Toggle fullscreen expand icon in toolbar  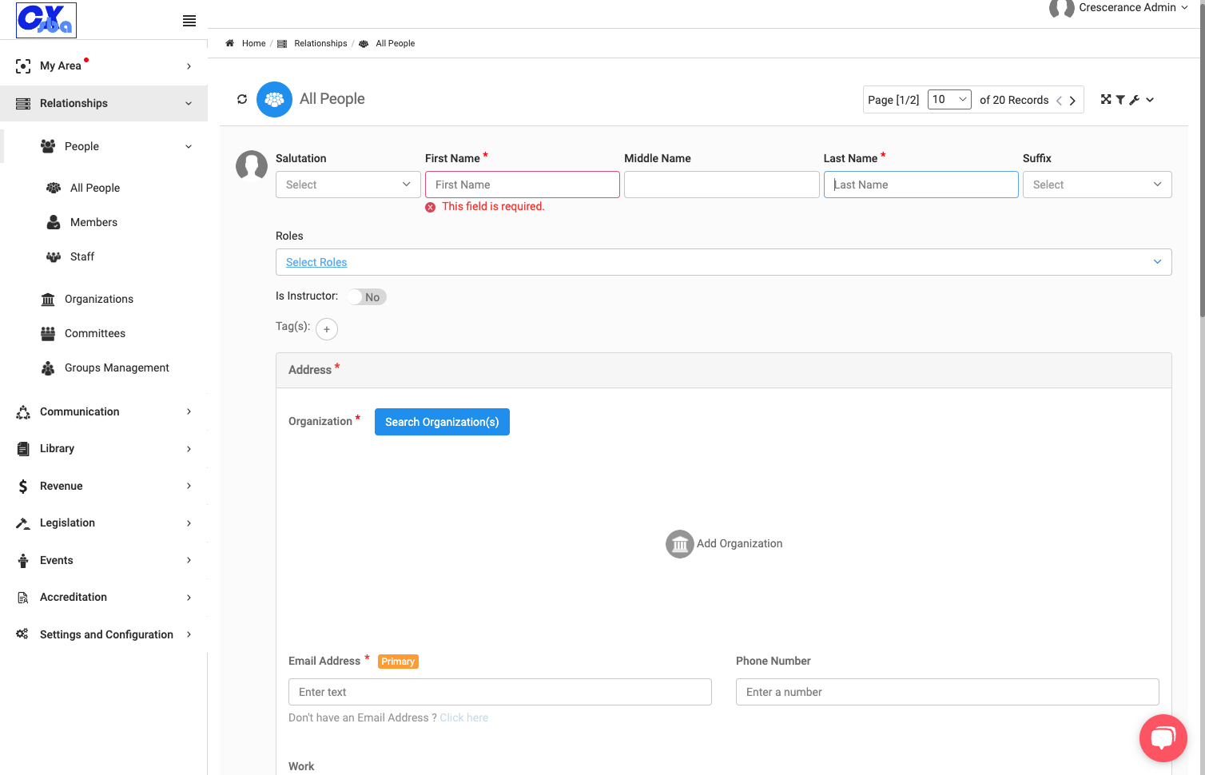(1106, 99)
